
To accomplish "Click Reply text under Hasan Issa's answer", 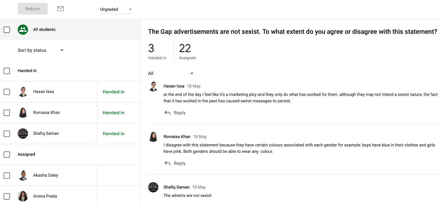I will click(180, 113).
